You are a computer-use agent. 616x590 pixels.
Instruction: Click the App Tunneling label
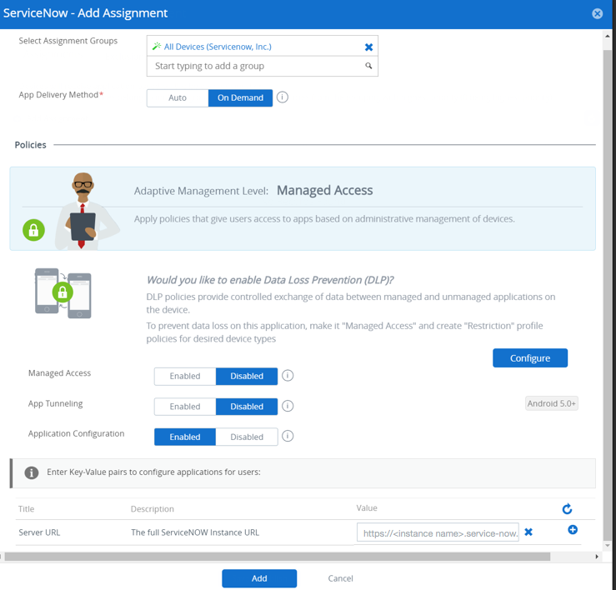pyautogui.click(x=55, y=403)
